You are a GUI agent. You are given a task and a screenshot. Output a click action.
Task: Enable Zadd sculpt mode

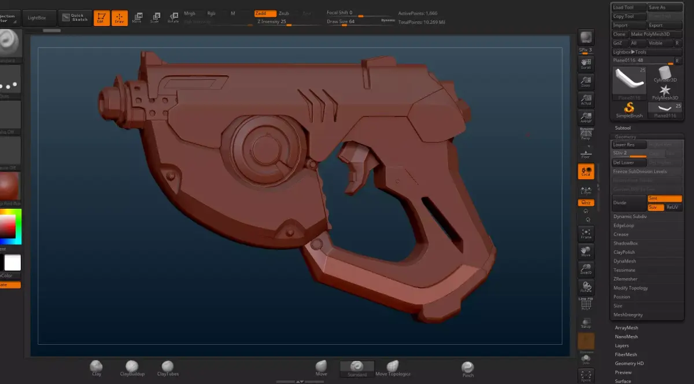265,13
